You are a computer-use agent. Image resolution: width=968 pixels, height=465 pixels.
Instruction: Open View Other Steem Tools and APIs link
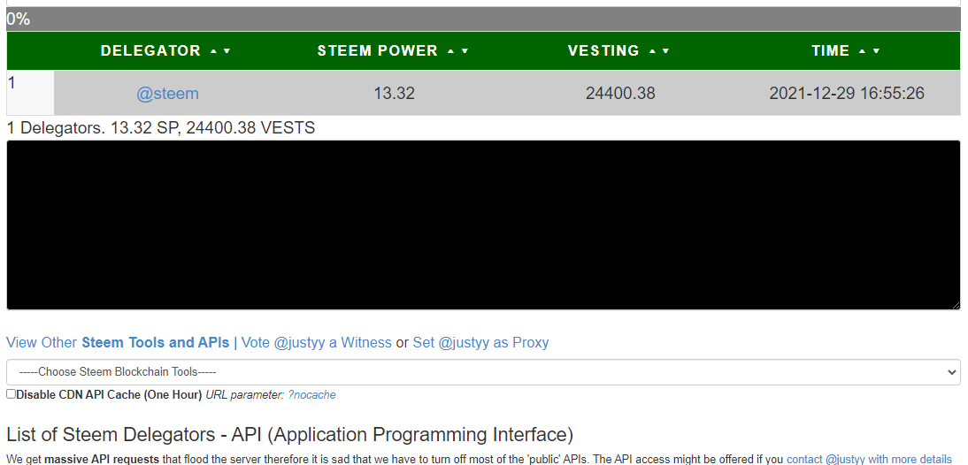pyautogui.click(x=118, y=342)
